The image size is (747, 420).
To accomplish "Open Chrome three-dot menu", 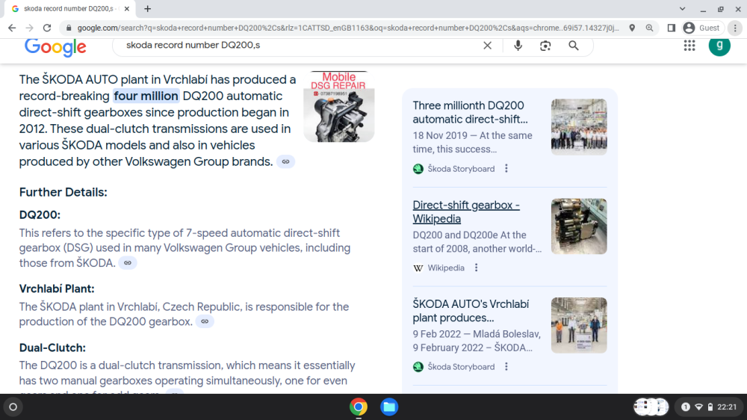I will 735,28.
